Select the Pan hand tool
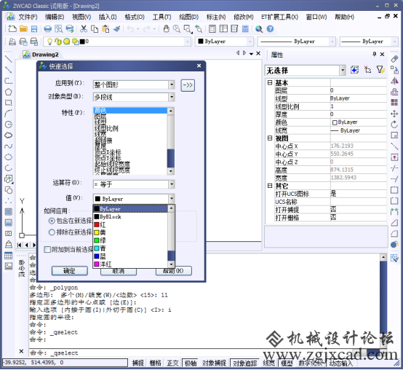Image resolution: width=403 pixels, height=370 pixels. 166,29
